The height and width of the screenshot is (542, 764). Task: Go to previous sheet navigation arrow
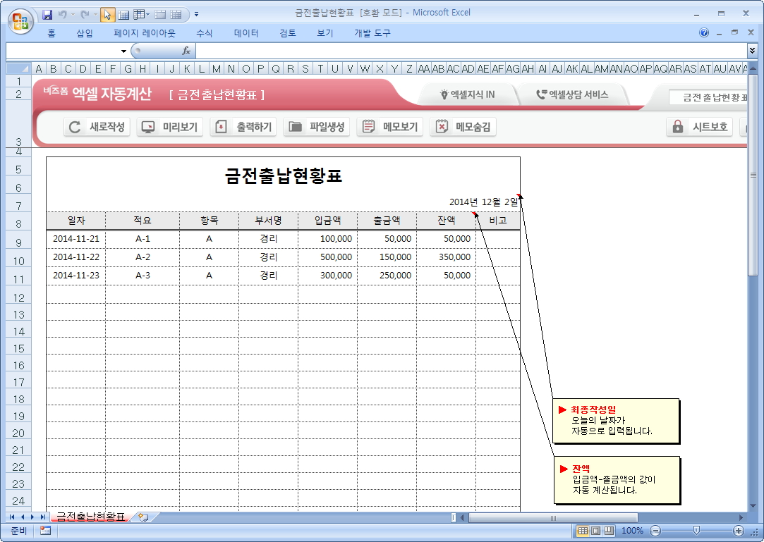(x=23, y=517)
